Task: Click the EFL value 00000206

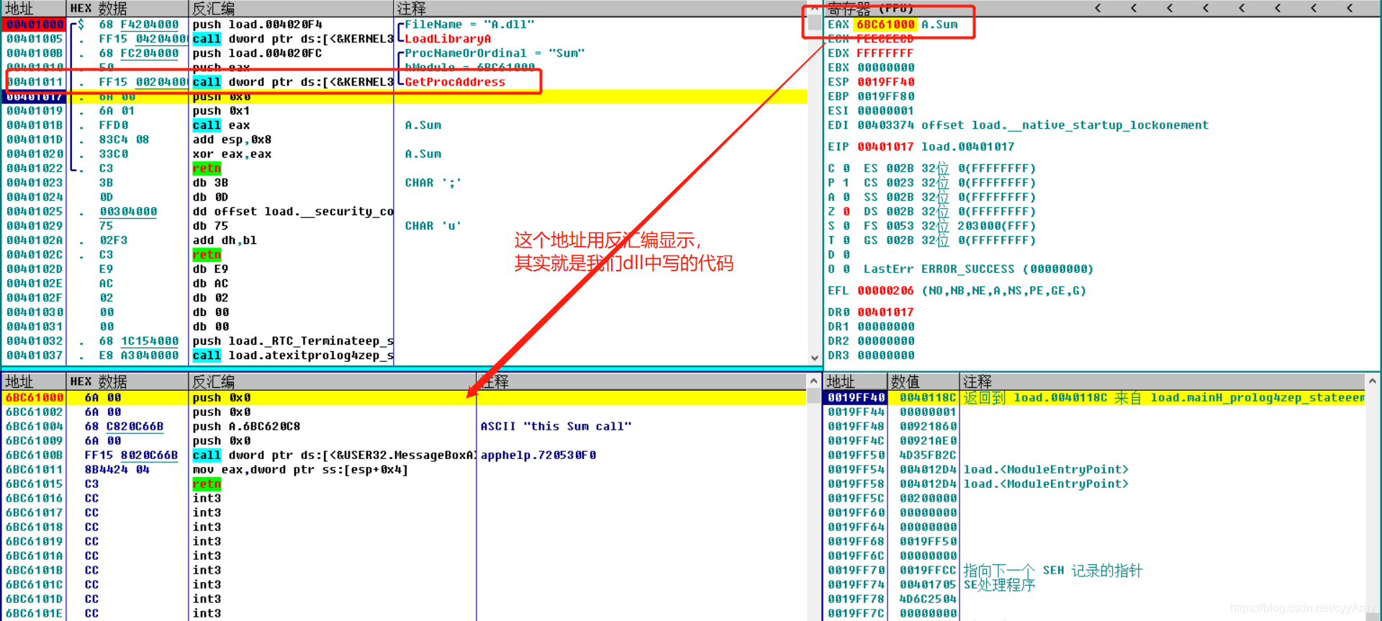Action: (885, 291)
